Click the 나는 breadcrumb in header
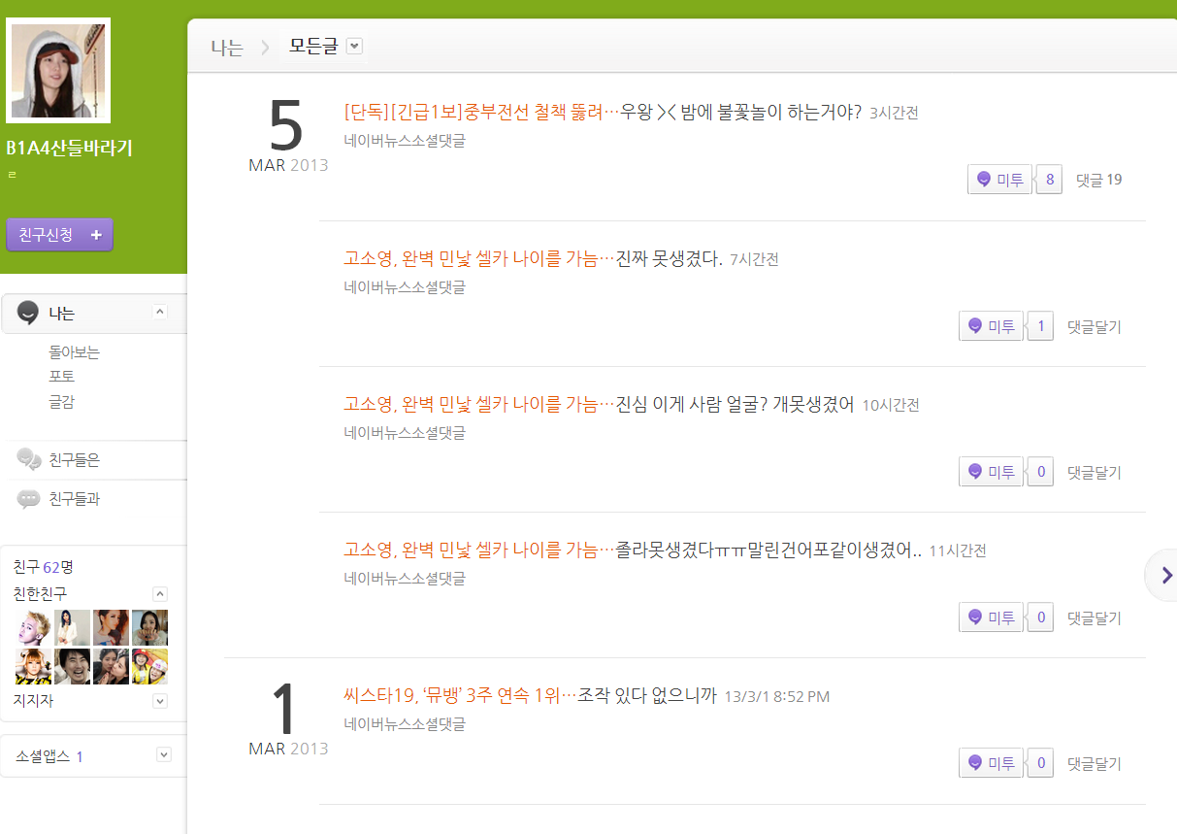The width and height of the screenshot is (1177, 834). point(227,47)
